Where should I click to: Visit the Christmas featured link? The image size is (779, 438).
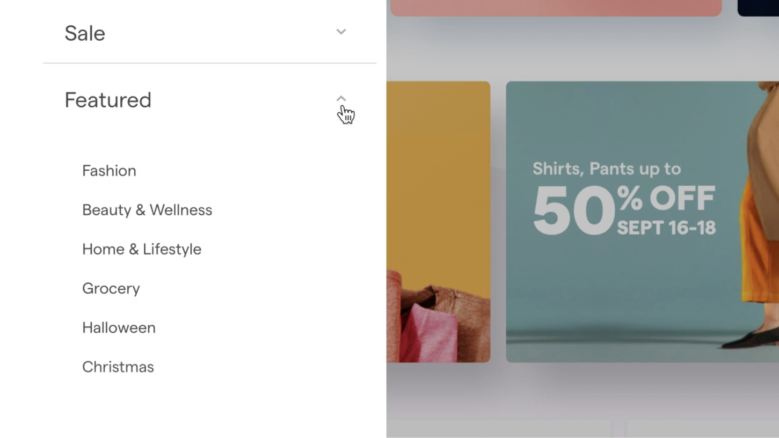coord(118,367)
